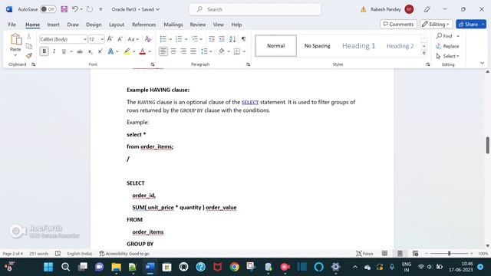
Task: Click the Undo arrow icon
Action: (75, 9)
